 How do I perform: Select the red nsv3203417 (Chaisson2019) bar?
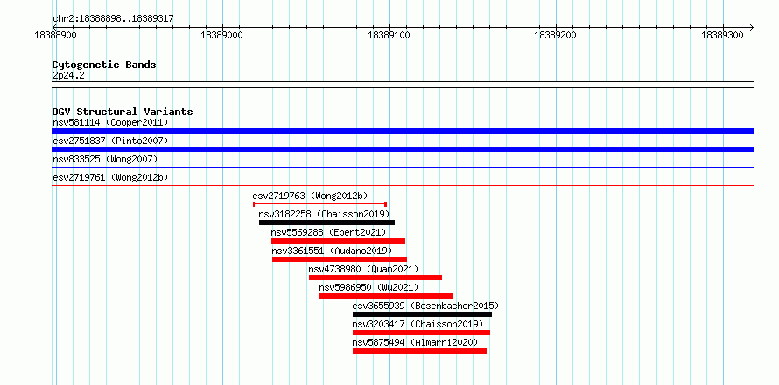pyautogui.click(x=421, y=333)
